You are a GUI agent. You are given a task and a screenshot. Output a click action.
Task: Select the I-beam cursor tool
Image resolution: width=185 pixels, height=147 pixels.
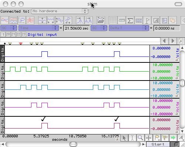point(132,138)
